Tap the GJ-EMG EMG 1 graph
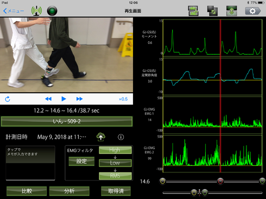The height and width of the screenshot is (199, 266). tap(213, 115)
